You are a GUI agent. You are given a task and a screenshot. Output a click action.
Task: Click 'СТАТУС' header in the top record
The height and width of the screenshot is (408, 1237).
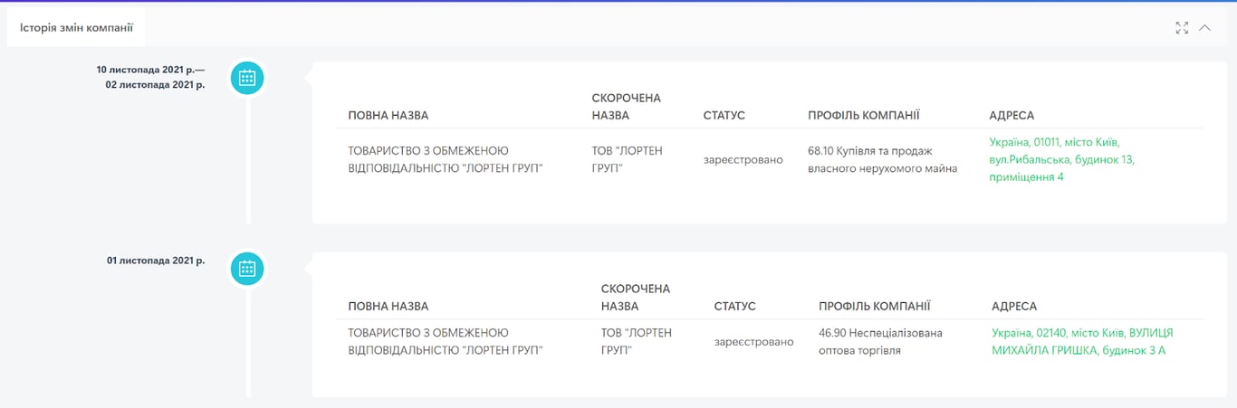pyautogui.click(x=724, y=116)
